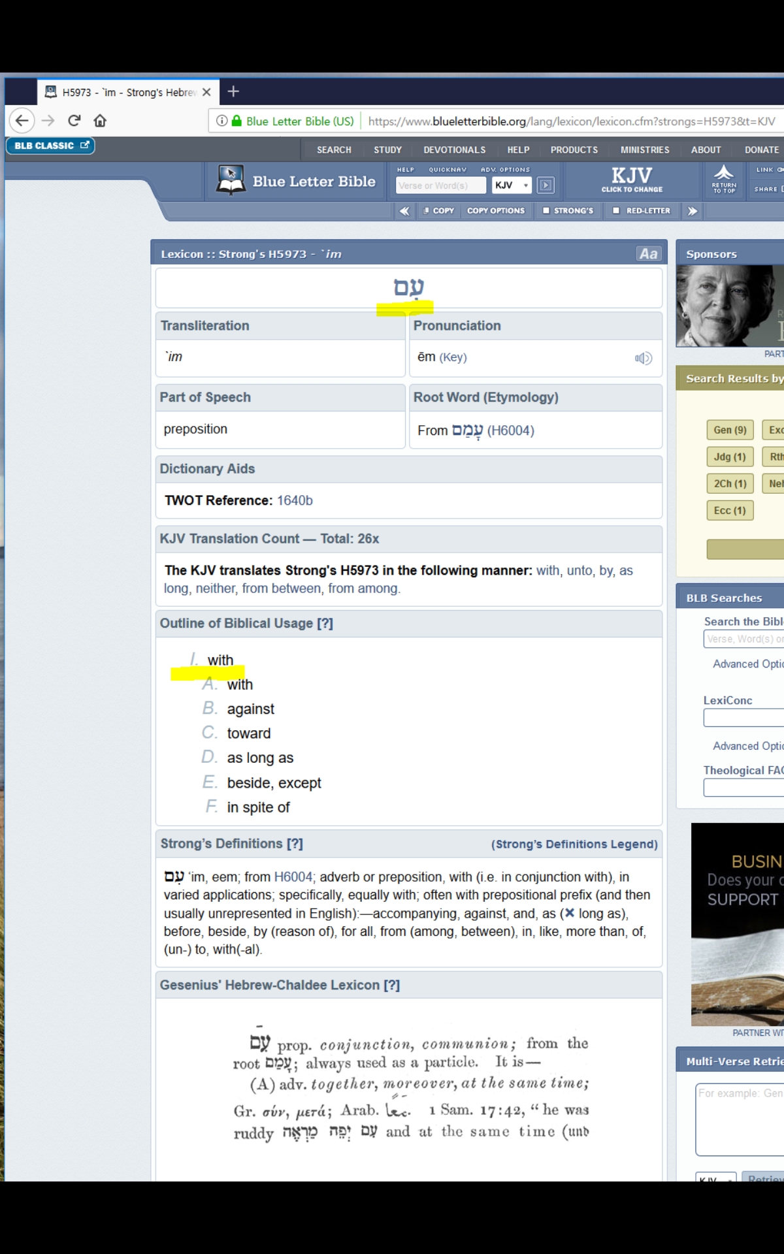
Task: Click Return to Top icon
Action: point(724,179)
